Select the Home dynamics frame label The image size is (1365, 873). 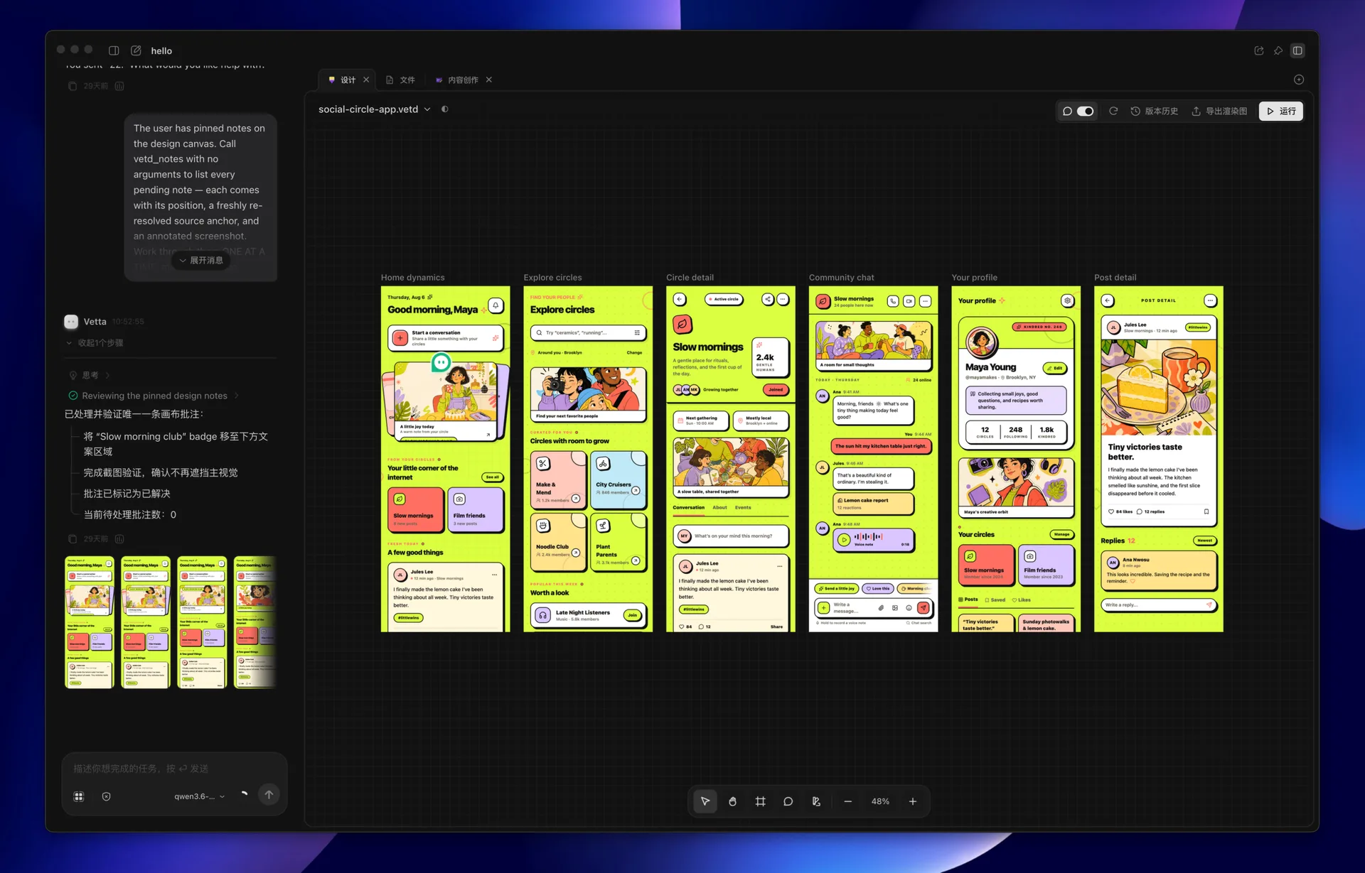[412, 278]
